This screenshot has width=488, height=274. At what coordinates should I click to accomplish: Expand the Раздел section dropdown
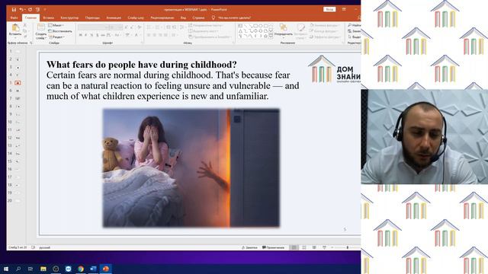(56, 37)
